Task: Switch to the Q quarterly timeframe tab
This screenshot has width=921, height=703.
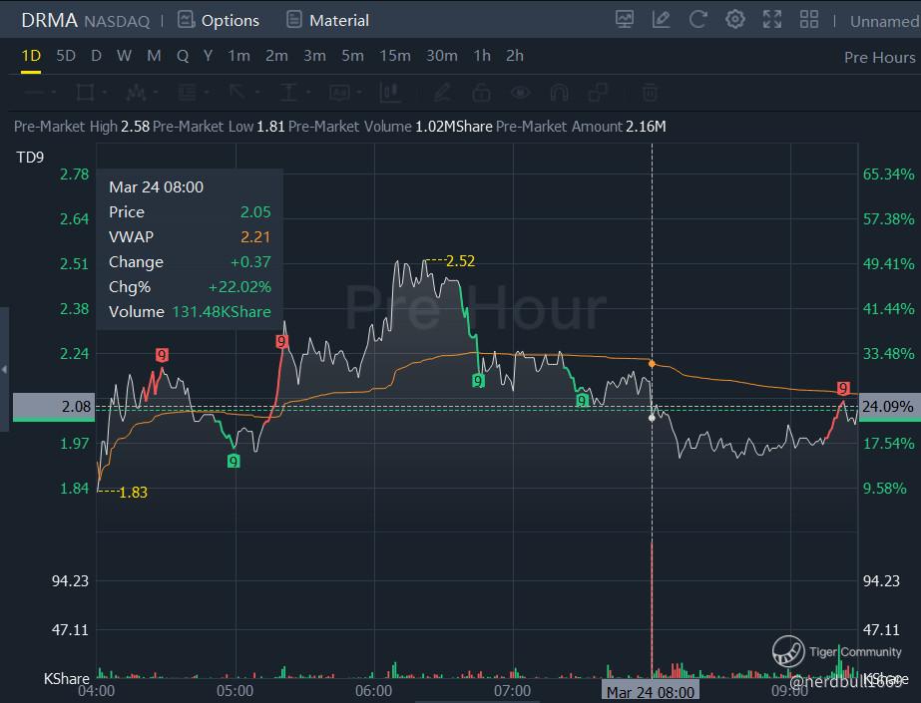Action: (x=183, y=56)
